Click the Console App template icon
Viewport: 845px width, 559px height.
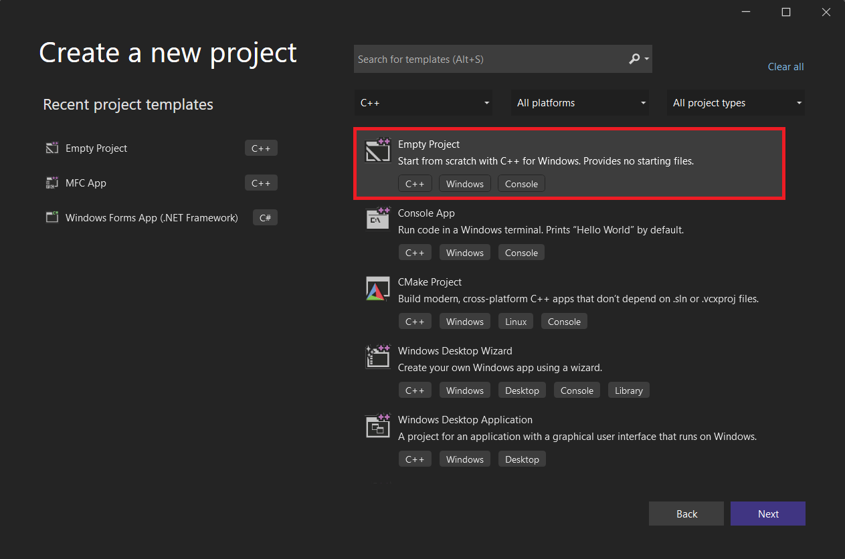point(377,219)
